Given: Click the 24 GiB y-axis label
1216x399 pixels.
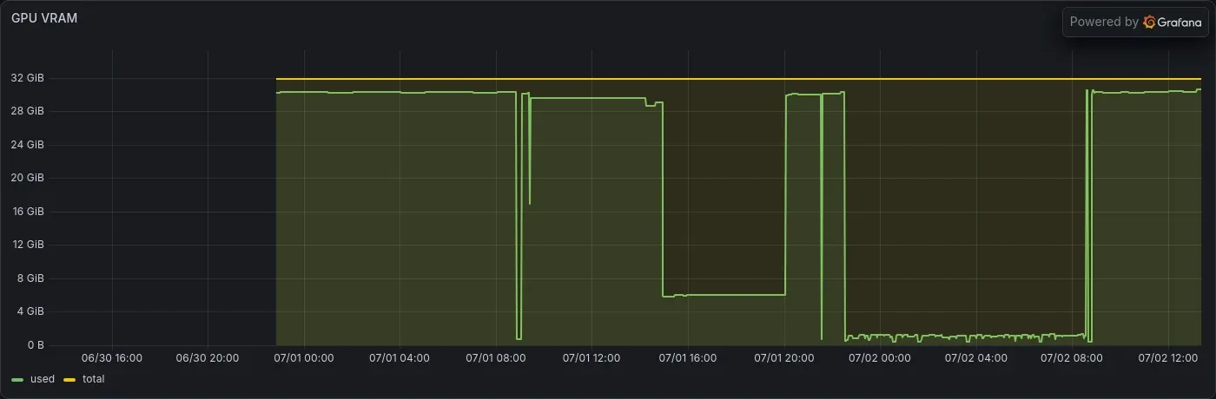Looking at the screenshot, I should pyautogui.click(x=27, y=145).
